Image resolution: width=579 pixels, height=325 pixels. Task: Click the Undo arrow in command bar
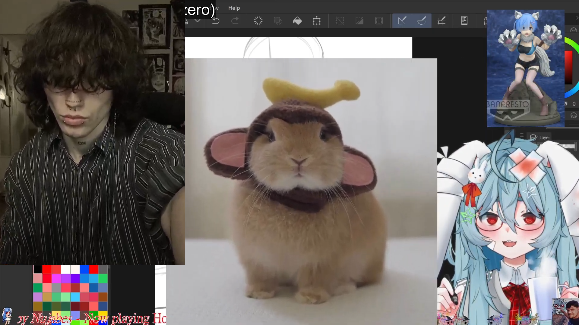coord(216,21)
